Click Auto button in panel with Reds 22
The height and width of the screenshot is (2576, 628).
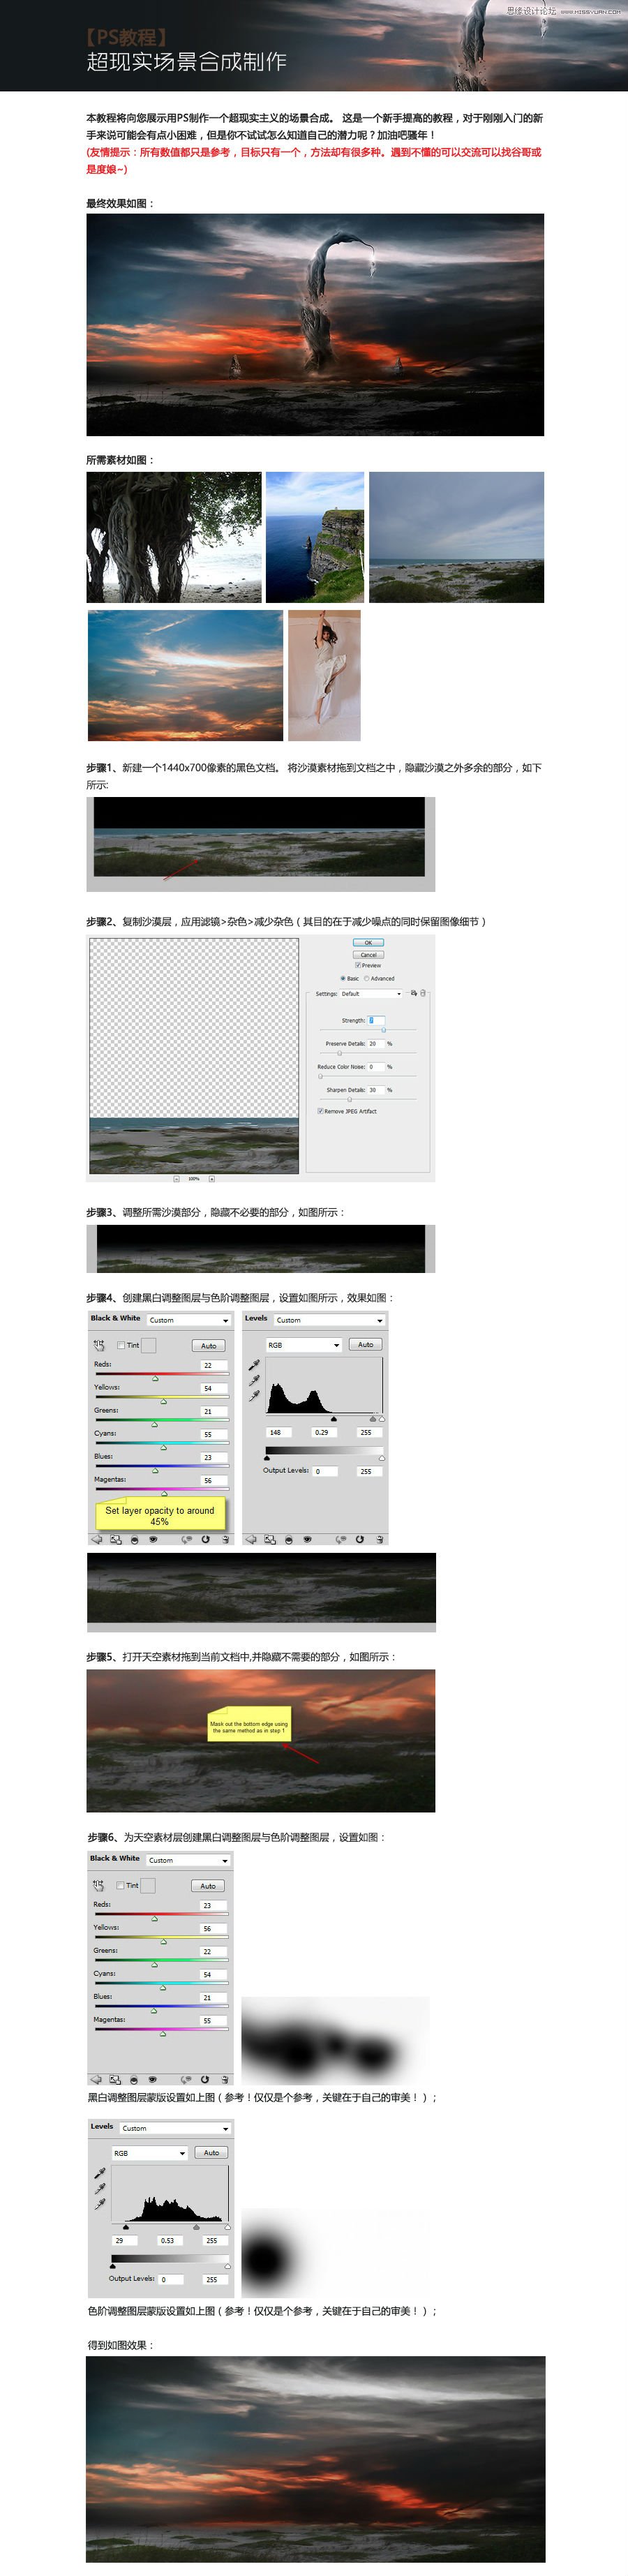tap(208, 1345)
